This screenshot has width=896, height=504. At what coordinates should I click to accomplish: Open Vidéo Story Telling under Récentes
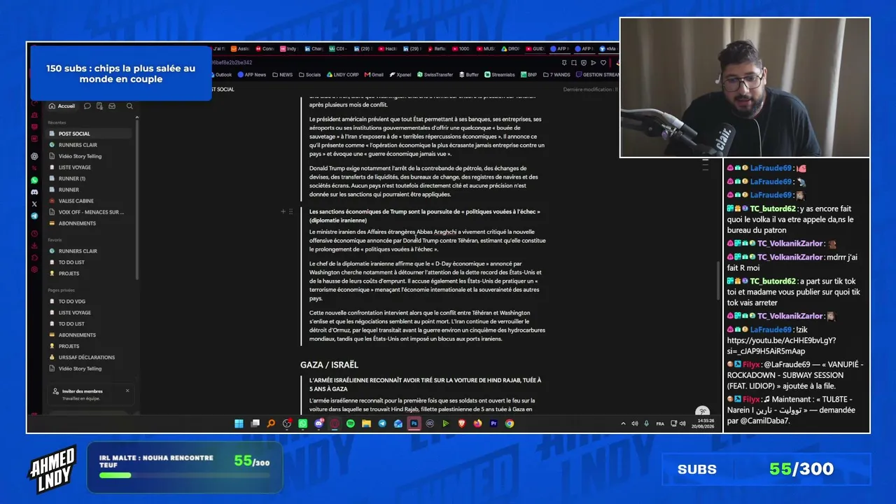(89, 156)
